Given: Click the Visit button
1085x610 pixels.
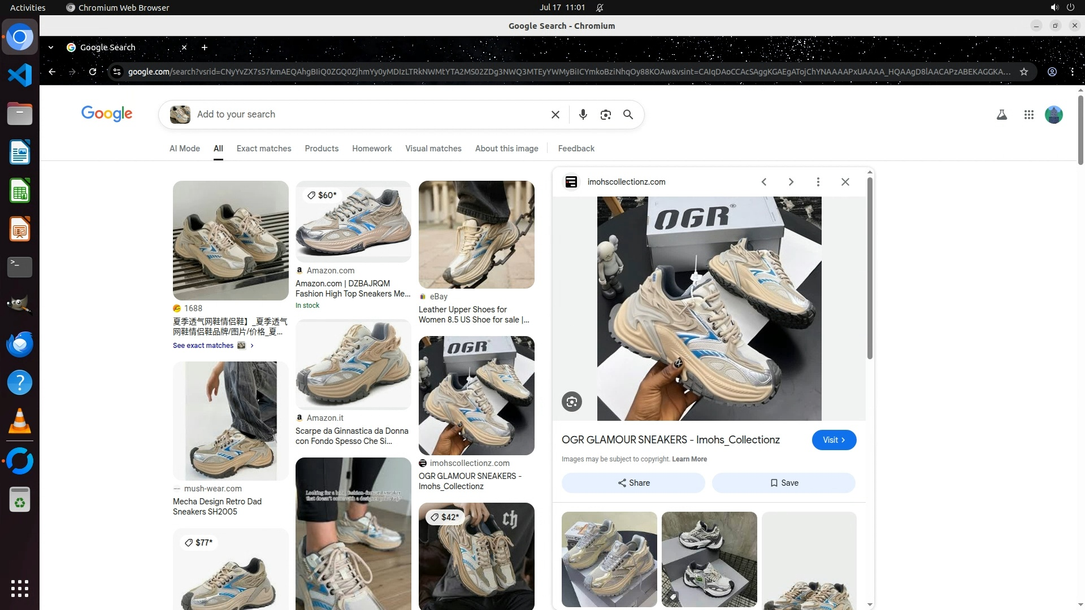Looking at the screenshot, I should pos(834,440).
